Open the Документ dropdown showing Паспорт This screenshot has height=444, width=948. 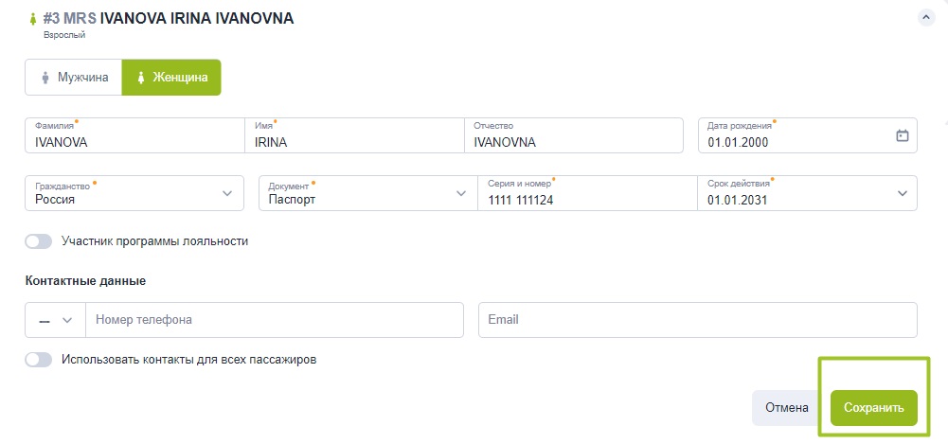368,193
